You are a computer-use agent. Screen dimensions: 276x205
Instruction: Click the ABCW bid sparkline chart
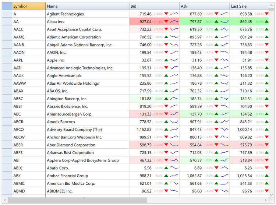174,137
